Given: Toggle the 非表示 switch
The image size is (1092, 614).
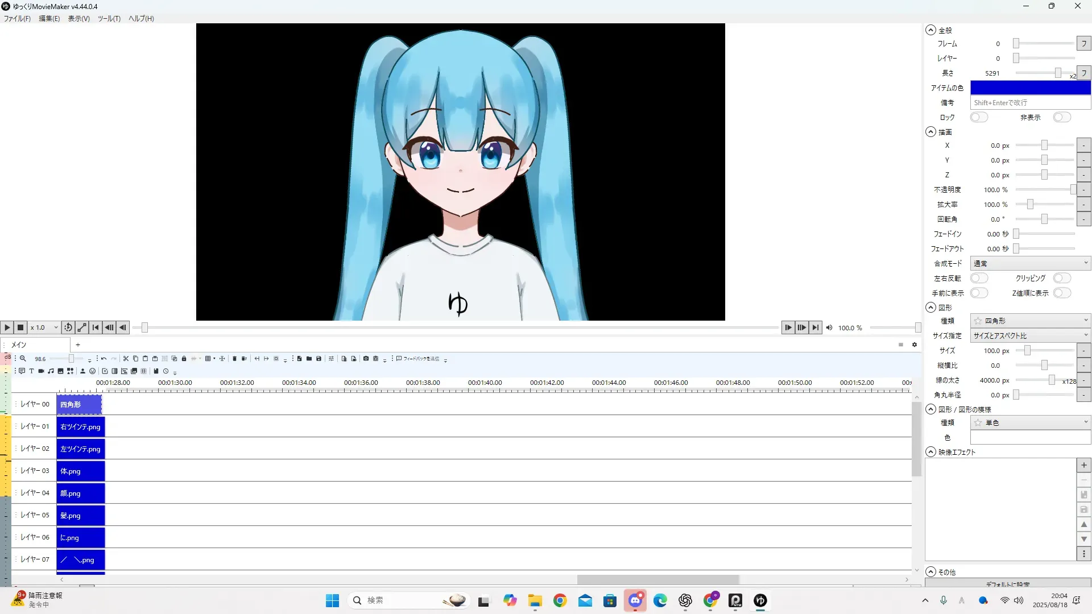Looking at the screenshot, I should 1061,117.
